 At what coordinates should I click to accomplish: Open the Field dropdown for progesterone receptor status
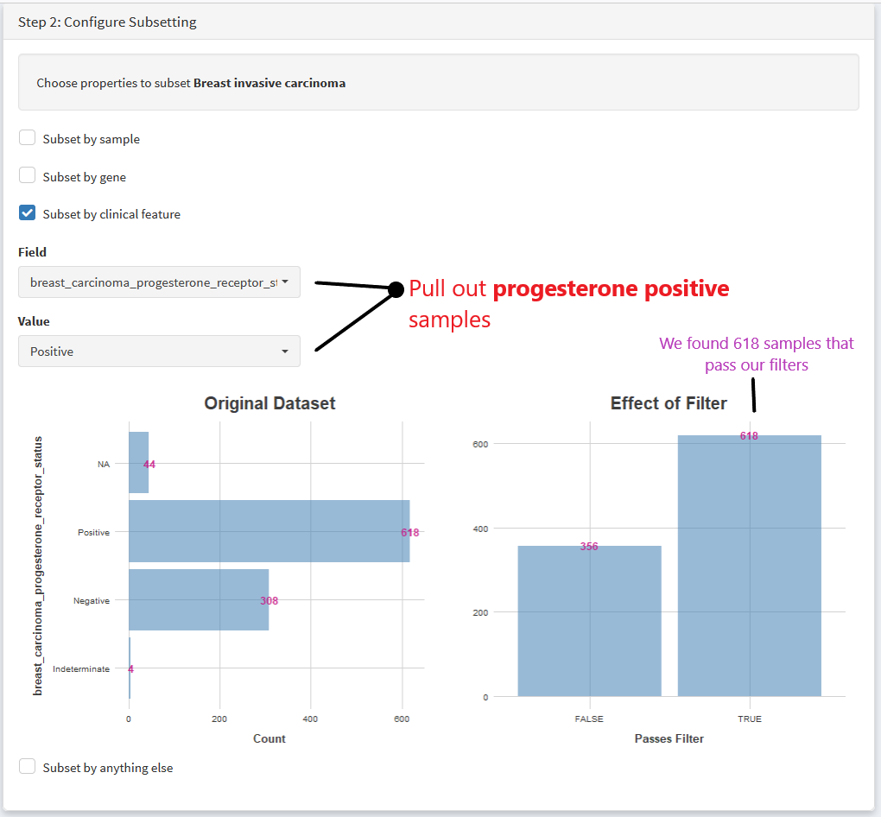[x=159, y=282]
